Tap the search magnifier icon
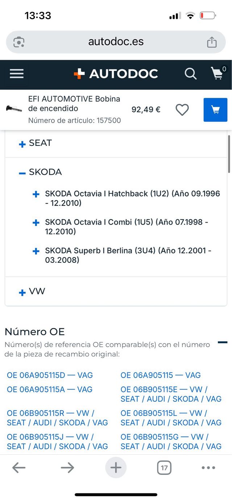Image resolution: width=232 pixels, height=501 pixels. click(190, 74)
